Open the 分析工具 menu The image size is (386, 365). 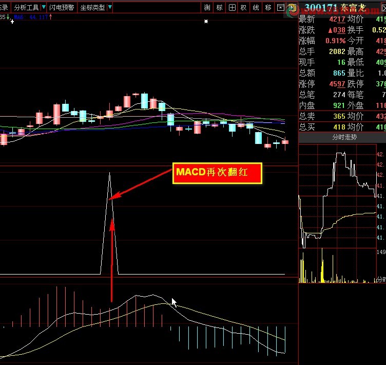click(x=26, y=8)
